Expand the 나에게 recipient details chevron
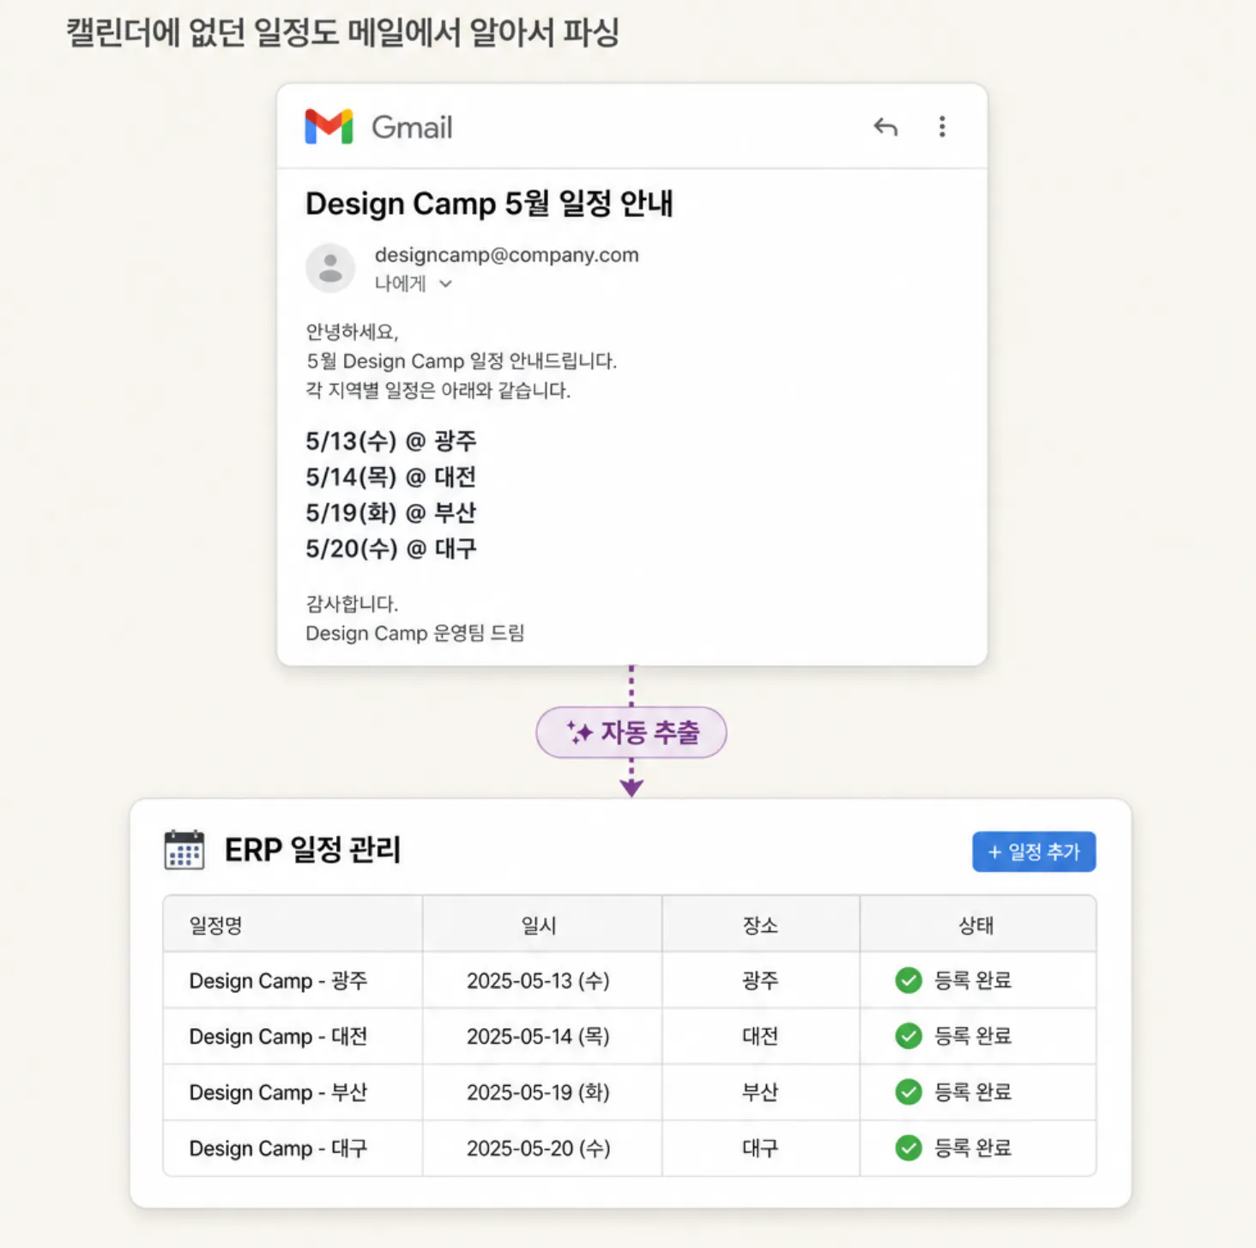 pos(445,284)
